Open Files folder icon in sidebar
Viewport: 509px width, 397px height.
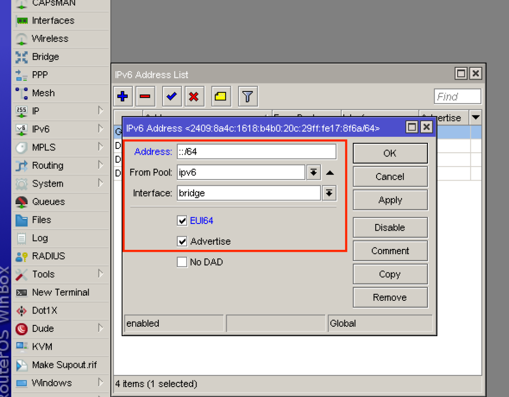(x=21, y=220)
